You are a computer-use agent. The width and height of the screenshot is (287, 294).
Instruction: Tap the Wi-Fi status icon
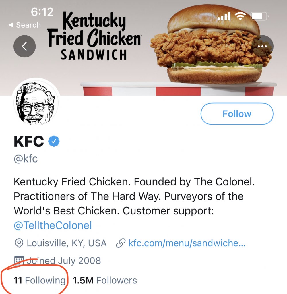click(240, 16)
